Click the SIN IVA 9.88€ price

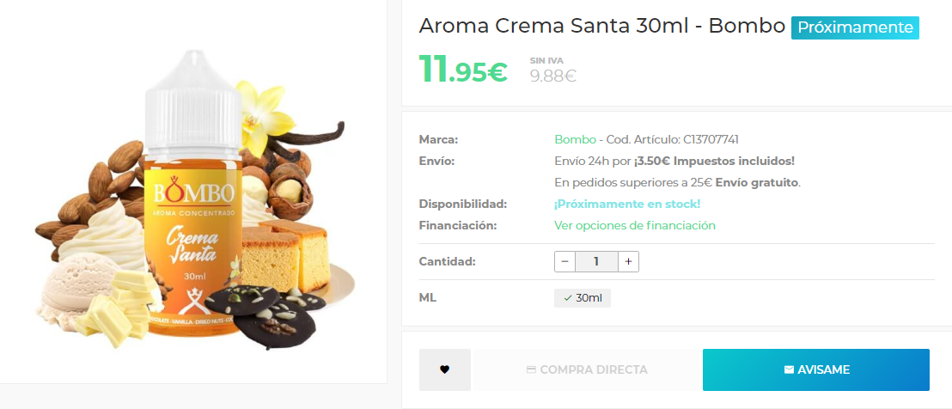coord(552,71)
